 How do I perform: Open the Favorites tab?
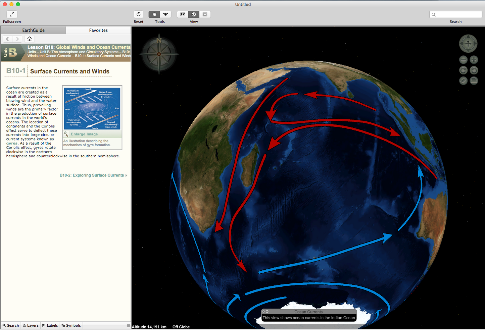(x=98, y=30)
